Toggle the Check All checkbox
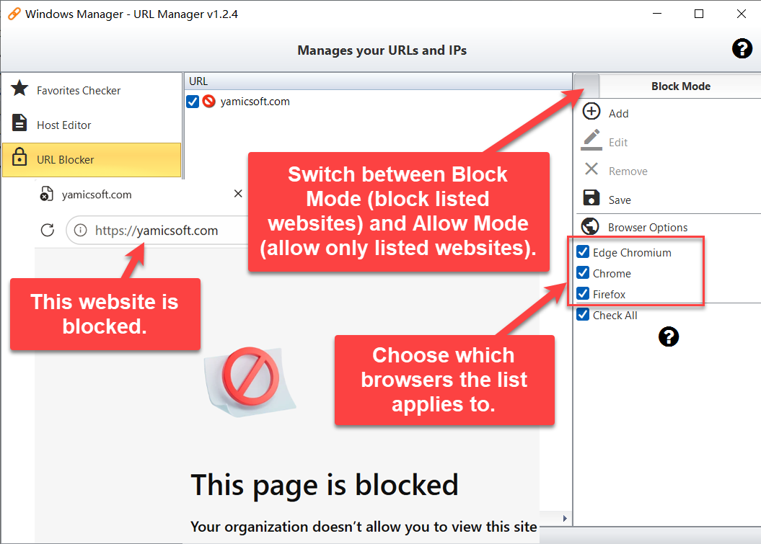This screenshot has height=544, width=761. click(583, 314)
